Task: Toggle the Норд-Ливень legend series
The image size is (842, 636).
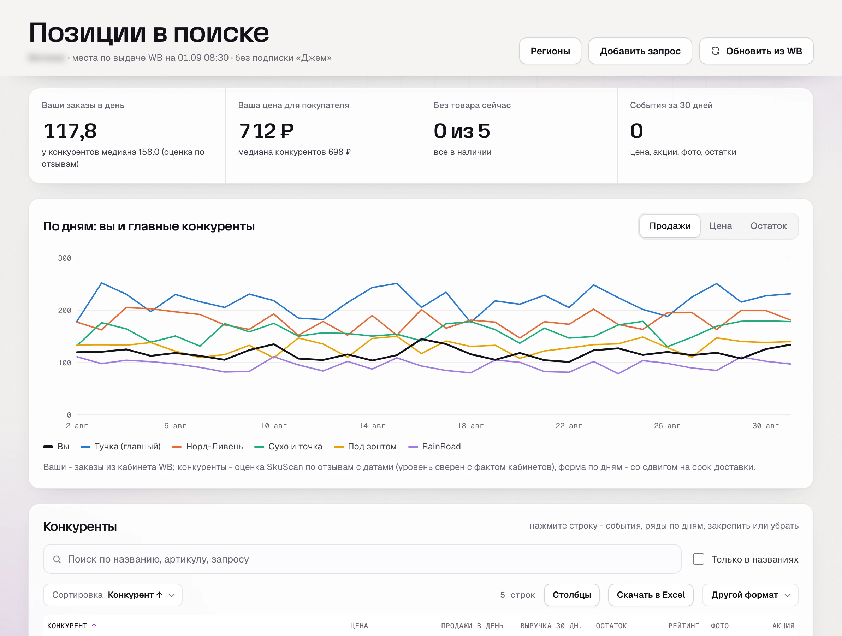Action: (207, 446)
